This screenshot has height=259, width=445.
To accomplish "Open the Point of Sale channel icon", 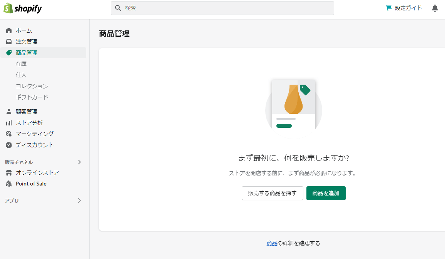I will coord(8,184).
